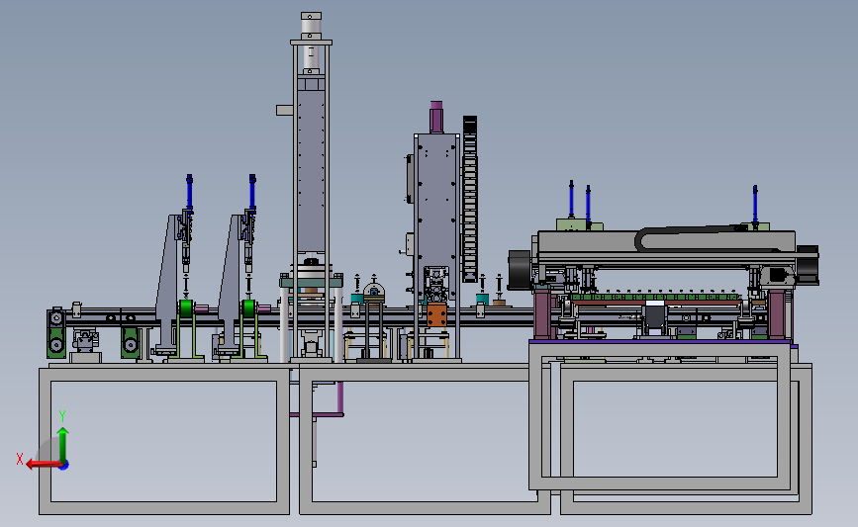Viewport: 858px width, 527px height.
Task: Select the black motor at the gantry's left end
Action: (519, 270)
